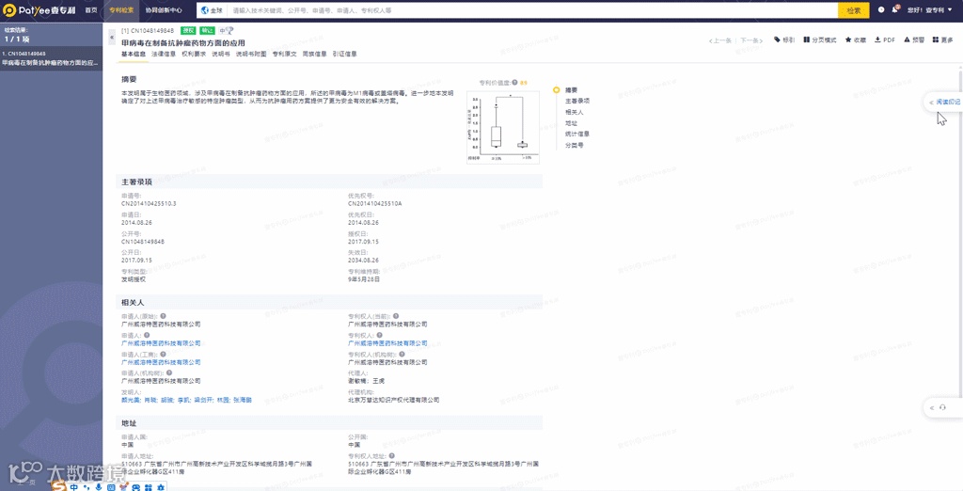This screenshot has width=963, height=491.
Task: Click the help icon next to 申请人(机构树)
Action: coord(169,372)
